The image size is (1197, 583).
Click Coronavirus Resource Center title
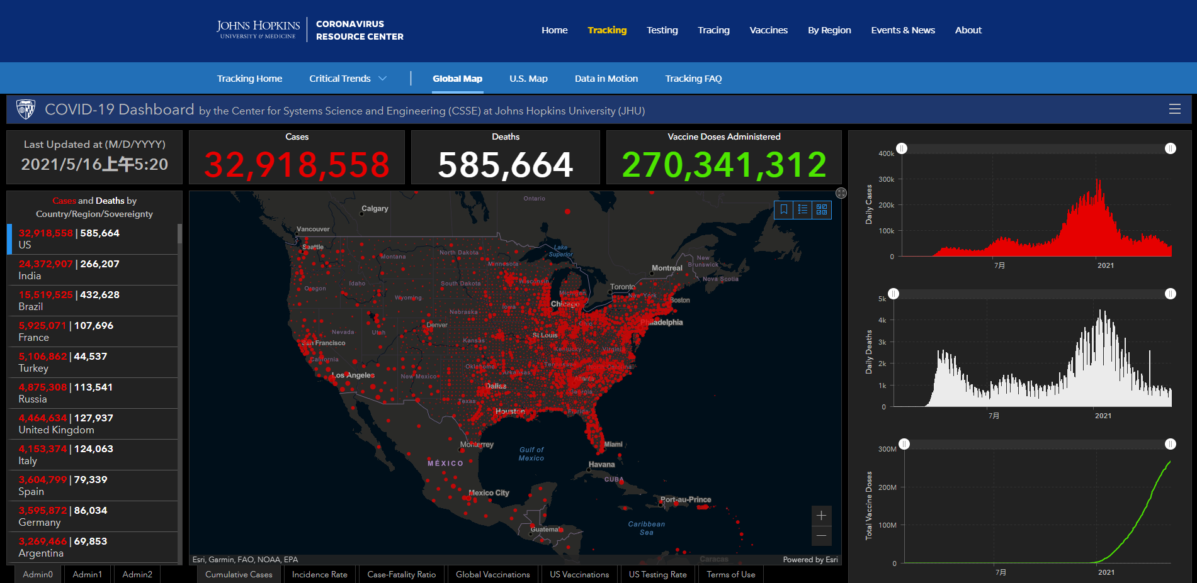coord(360,30)
